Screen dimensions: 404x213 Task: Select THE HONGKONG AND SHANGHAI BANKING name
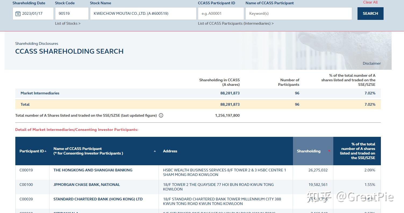coord(93,170)
